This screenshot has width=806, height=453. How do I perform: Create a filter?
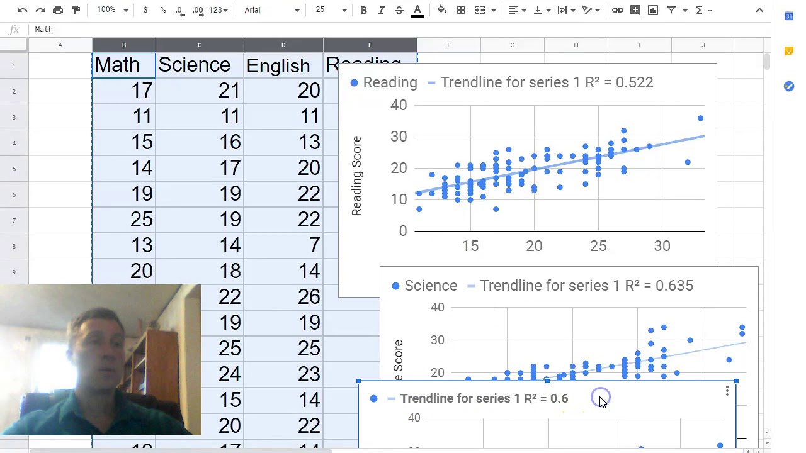671,10
